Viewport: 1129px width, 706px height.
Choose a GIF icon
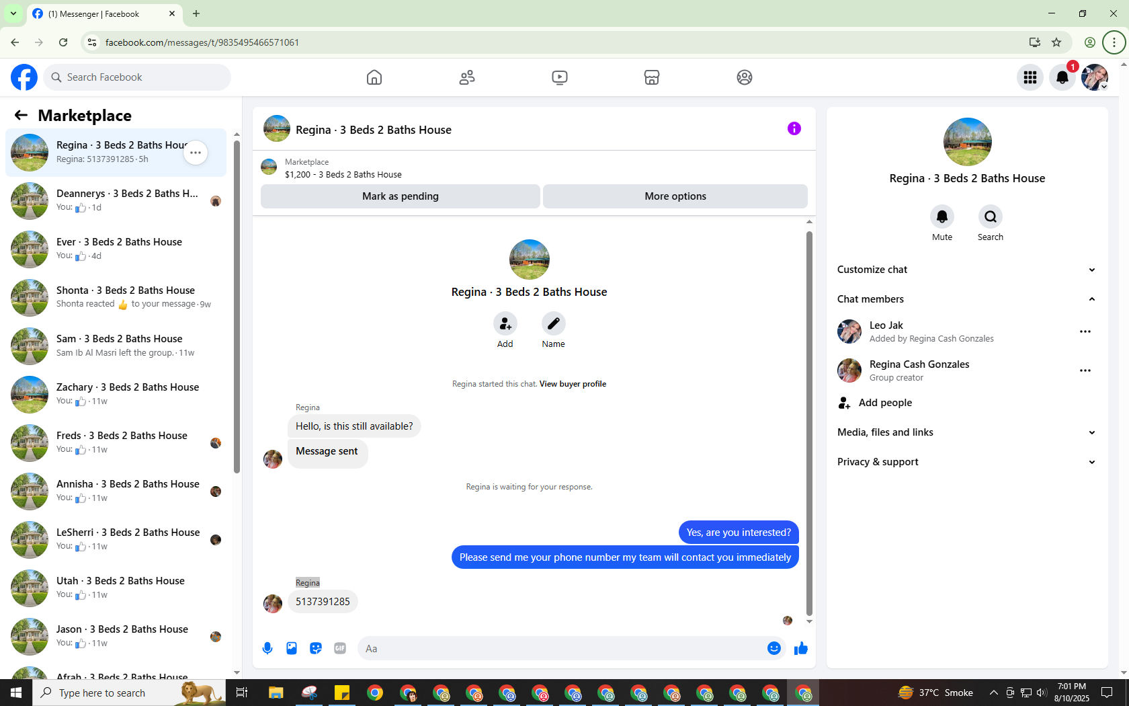point(340,648)
